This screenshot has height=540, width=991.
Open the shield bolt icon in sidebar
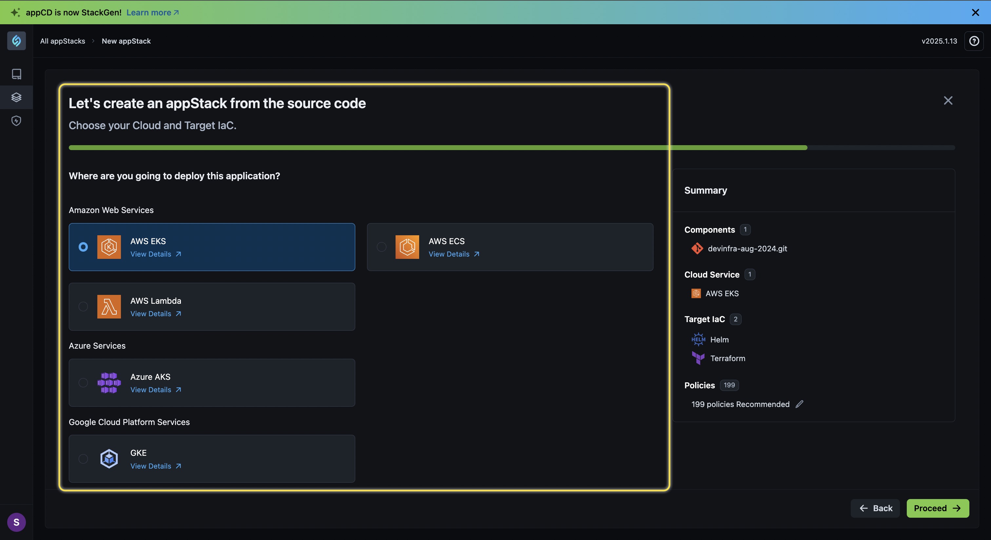point(16,121)
